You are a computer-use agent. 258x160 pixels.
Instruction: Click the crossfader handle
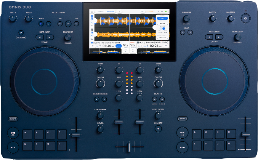(x=129, y=147)
